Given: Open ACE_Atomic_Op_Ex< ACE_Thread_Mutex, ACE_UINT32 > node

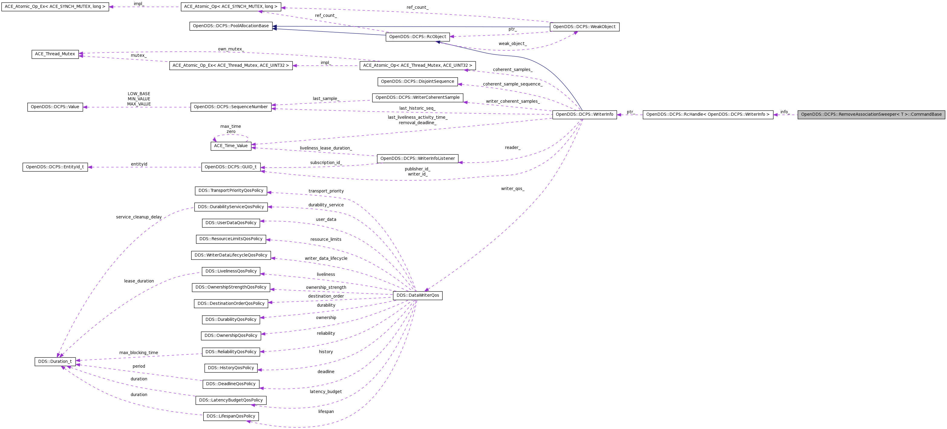Looking at the screenshot, I should 231,66.
